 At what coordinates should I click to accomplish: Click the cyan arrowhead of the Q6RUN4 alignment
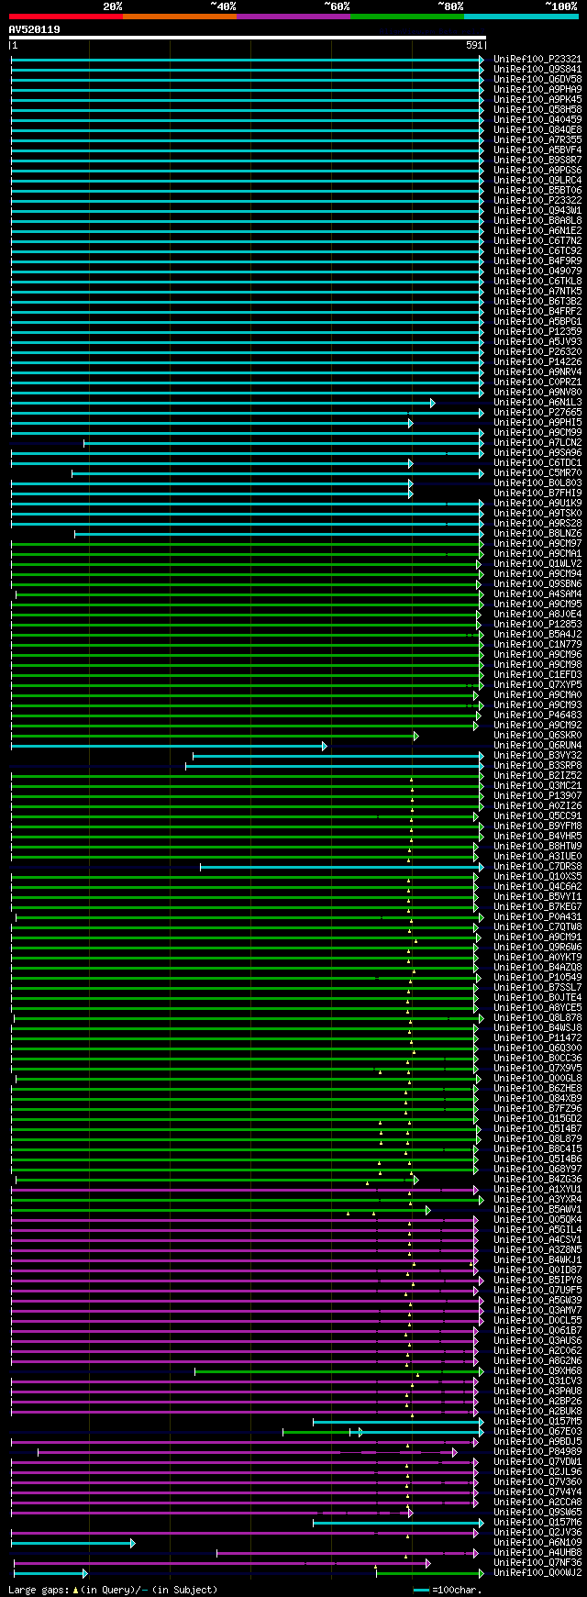(325, 745)
